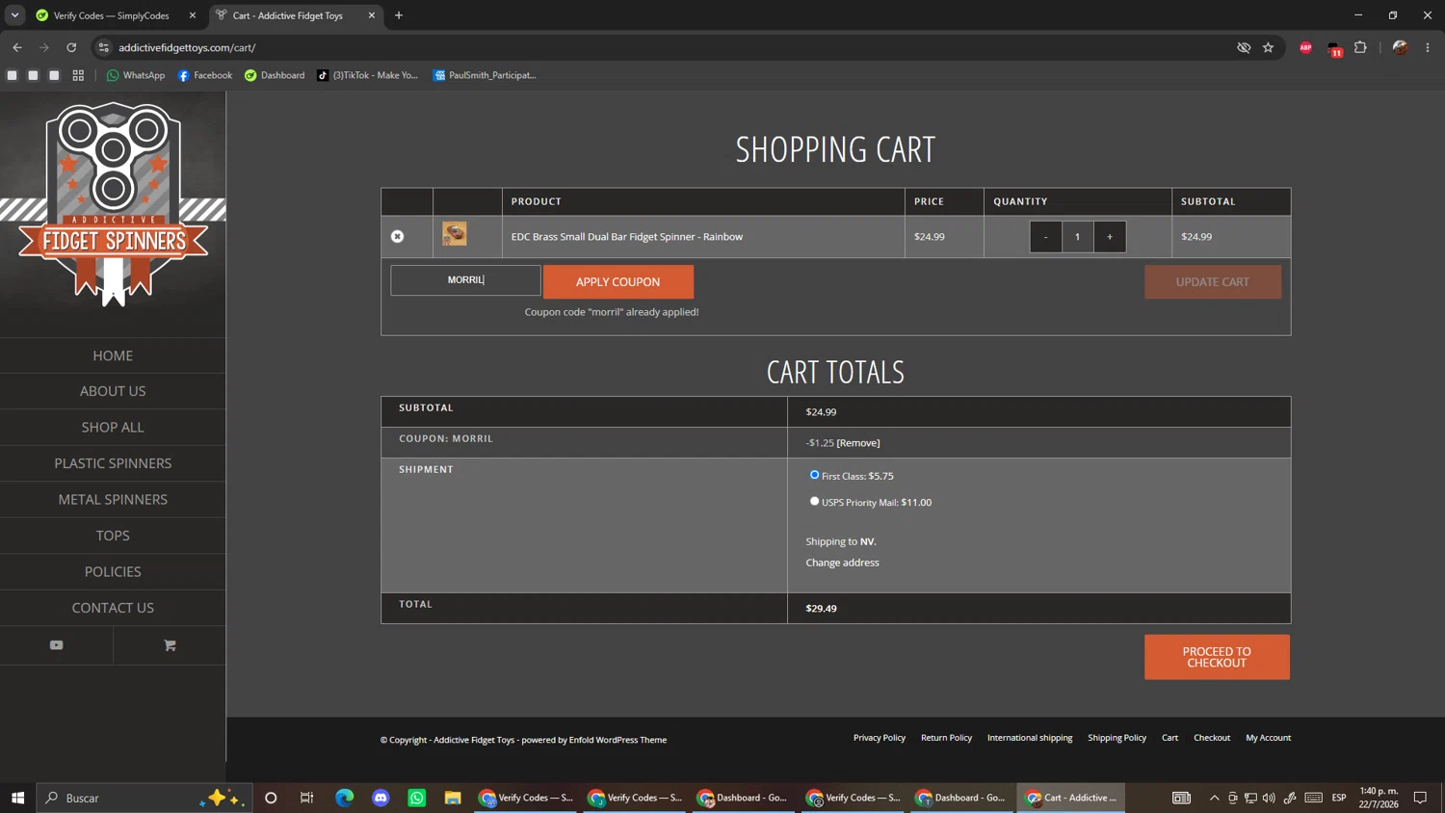Open the WhatsApp app on the taskbar
The image size is (1445, 813).
(x=416, y=798)
